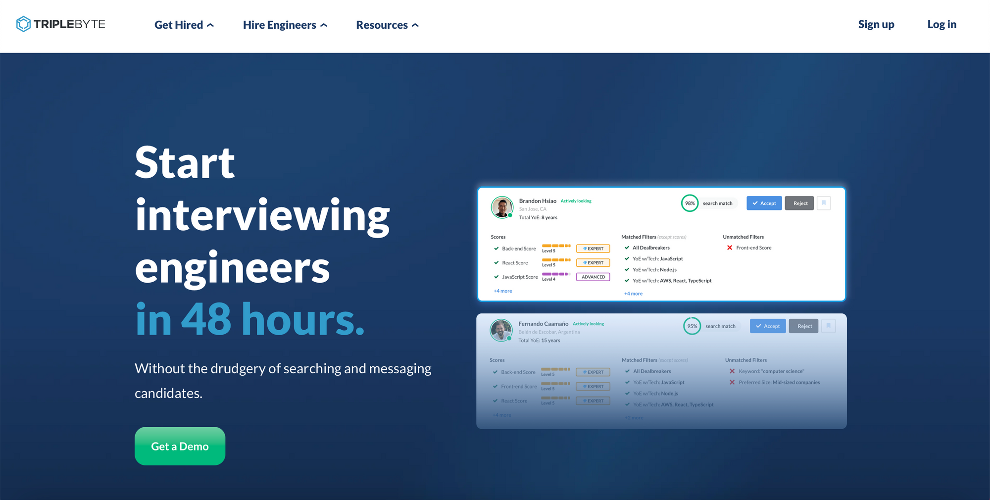Click Brandon Hsiao's profile photo

click(x=502, y=207)
